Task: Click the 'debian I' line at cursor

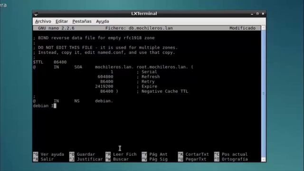Action: click(45, 105)
